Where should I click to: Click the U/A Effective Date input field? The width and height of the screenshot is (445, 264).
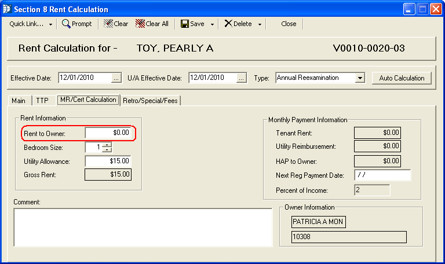[213, 78]
